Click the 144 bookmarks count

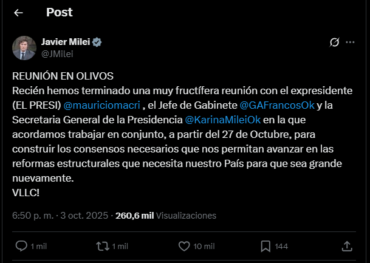tap(281, 246)
